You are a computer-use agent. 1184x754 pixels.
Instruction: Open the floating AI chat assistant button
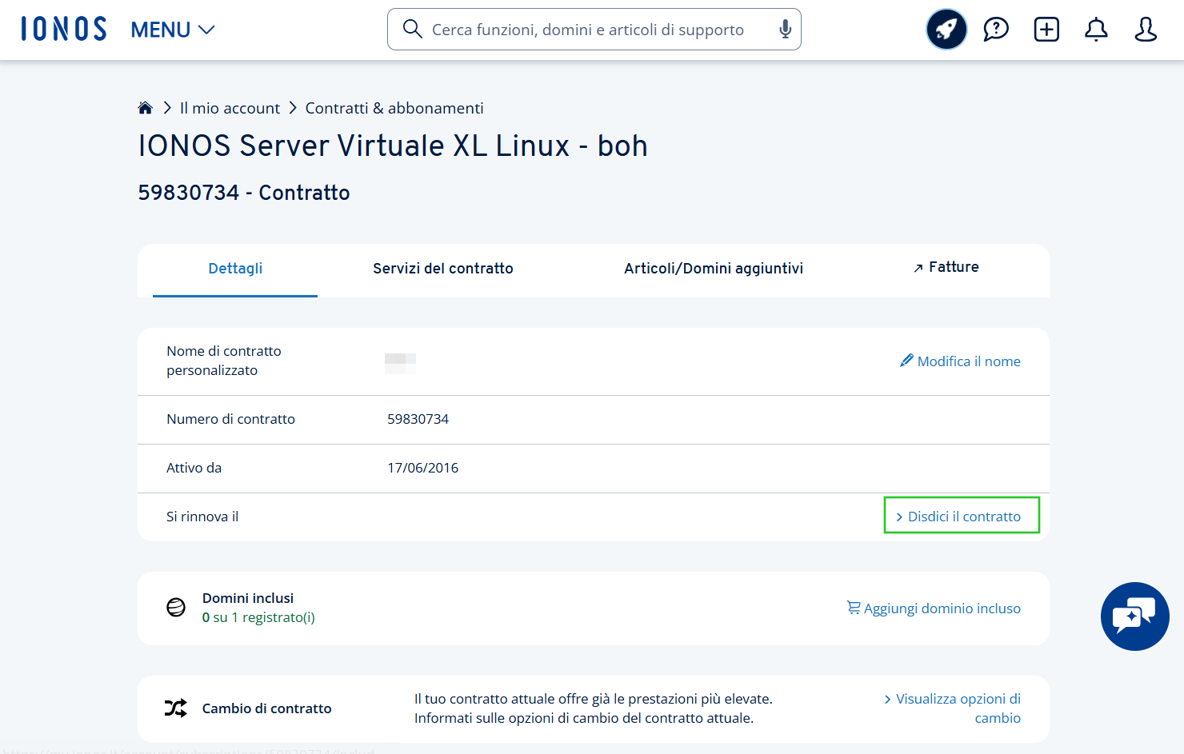pyautogui.click(x=1134, y=616)
